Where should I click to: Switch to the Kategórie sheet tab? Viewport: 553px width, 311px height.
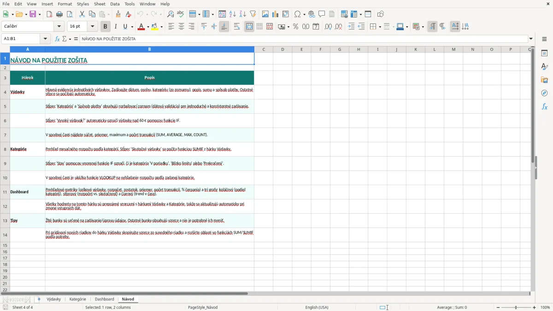click(x=77, y=299)
